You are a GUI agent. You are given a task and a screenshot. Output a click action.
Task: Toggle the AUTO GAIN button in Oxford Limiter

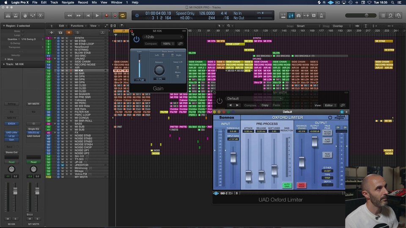point(287,185)
